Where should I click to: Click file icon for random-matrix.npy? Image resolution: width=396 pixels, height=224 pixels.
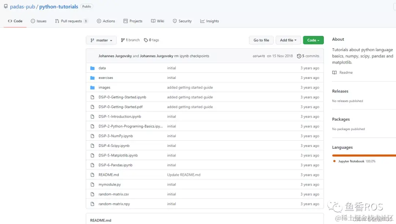point(92,204)
